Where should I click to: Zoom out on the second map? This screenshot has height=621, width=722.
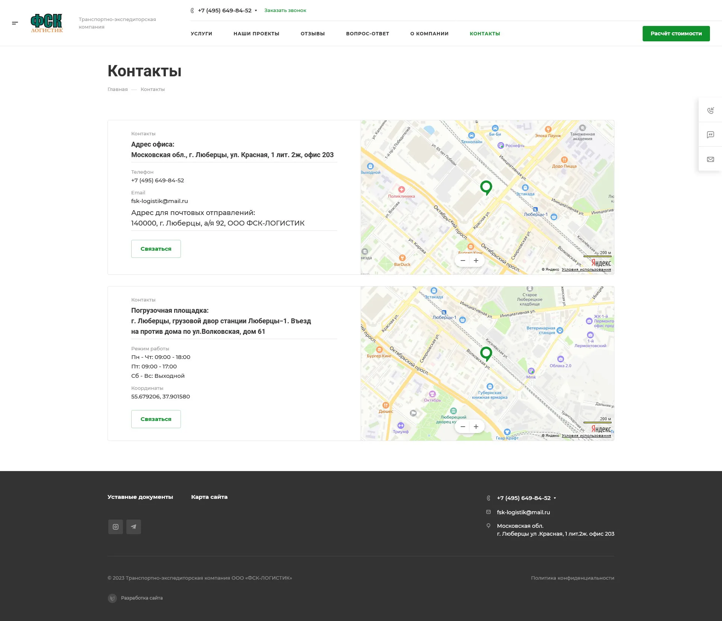463,427
